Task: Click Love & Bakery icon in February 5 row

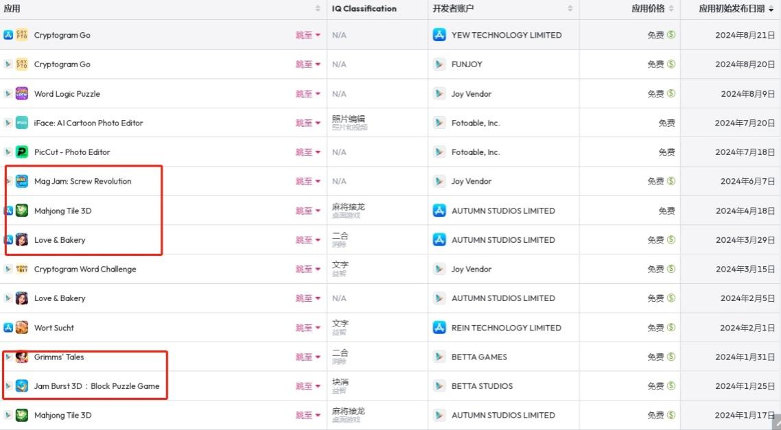Action: tap(22, 298)
